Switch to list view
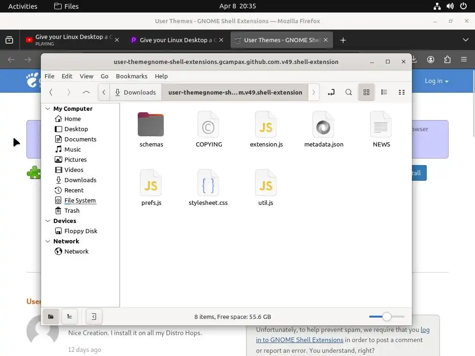Screen dimensions: 475x356 (384, 92)
